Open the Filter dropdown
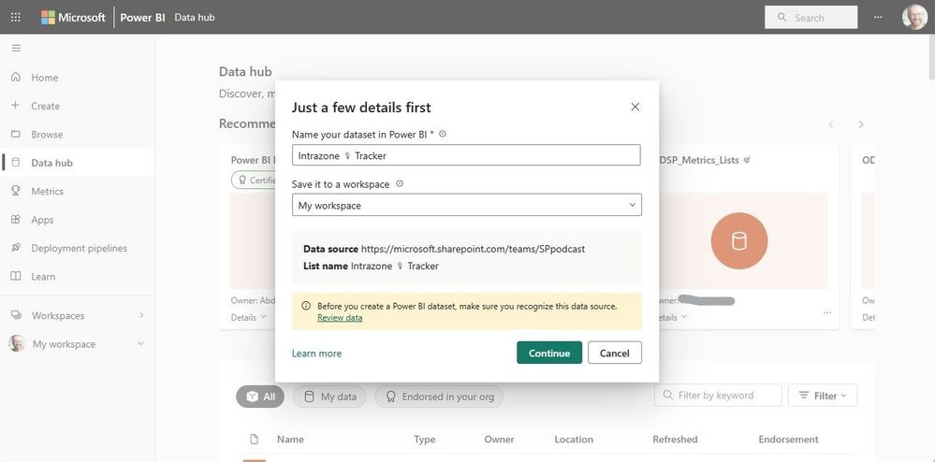Image resolution: width=935 pixels, height=462 pixels. pyautogui.click(x=823, y=396)
